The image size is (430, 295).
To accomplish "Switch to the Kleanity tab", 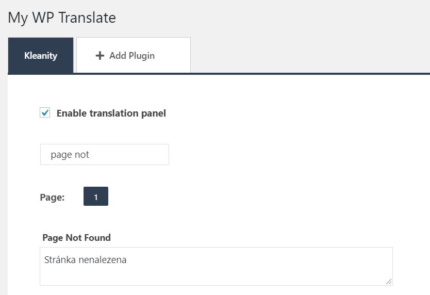I will pos(41,56).
